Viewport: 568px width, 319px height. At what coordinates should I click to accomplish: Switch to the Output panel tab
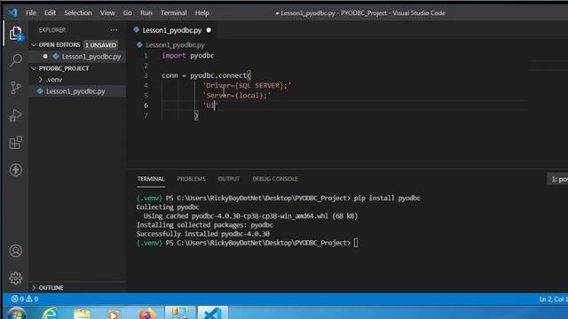point(229,179)
